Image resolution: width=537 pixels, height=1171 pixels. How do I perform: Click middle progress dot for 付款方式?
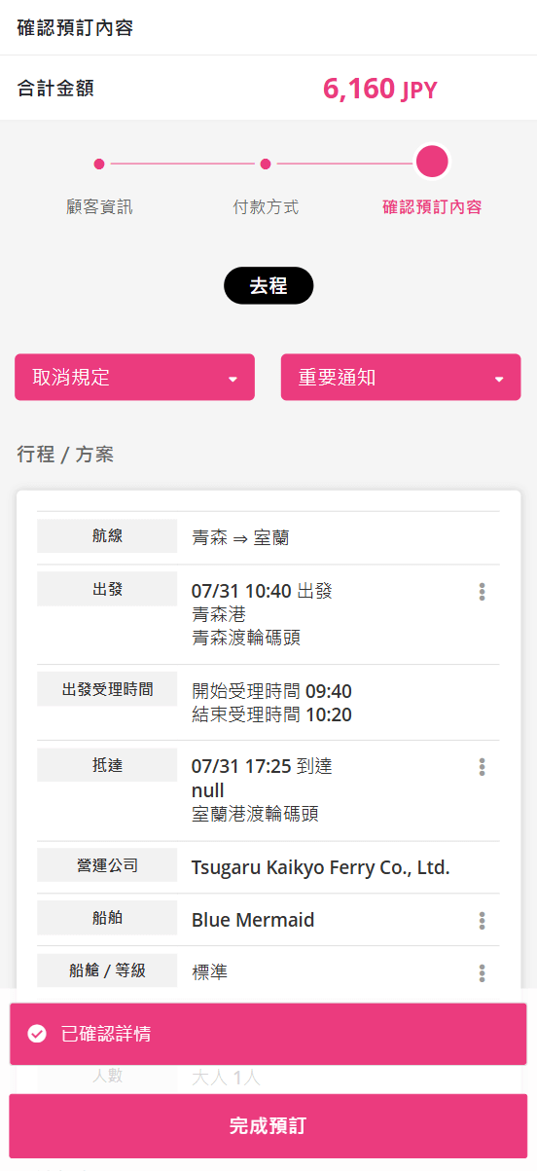click(266, 164)
